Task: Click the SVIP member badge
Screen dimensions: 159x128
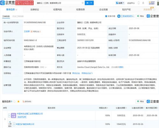Action: 152,3
